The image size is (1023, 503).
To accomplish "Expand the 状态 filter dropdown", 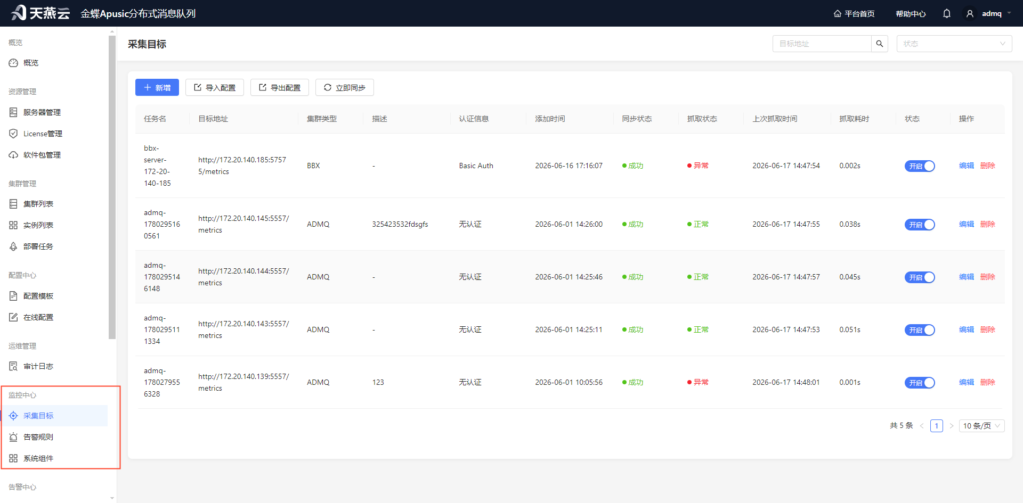I will (x=954, y=44).
